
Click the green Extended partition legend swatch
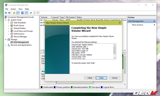click(72, 87)
